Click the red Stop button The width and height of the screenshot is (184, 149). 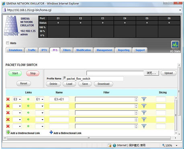pyautogui.click(x=33, y=73)
